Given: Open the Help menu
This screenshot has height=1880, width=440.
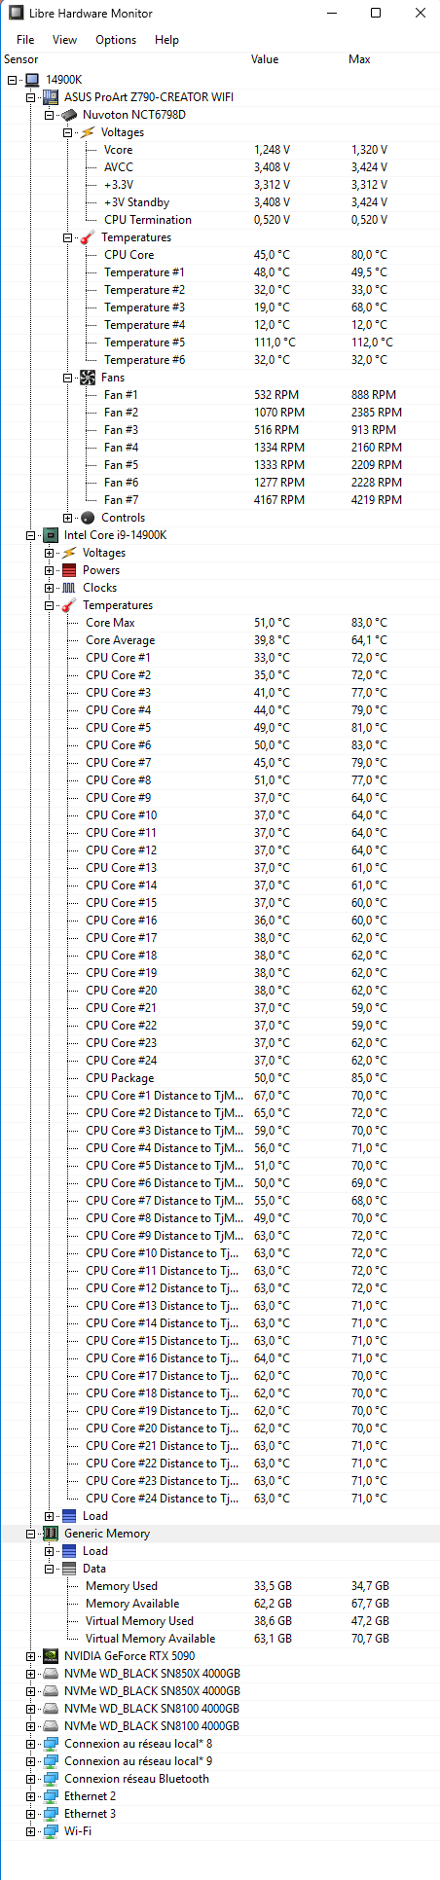Looking at the screenshot, I should pos(166,40).
